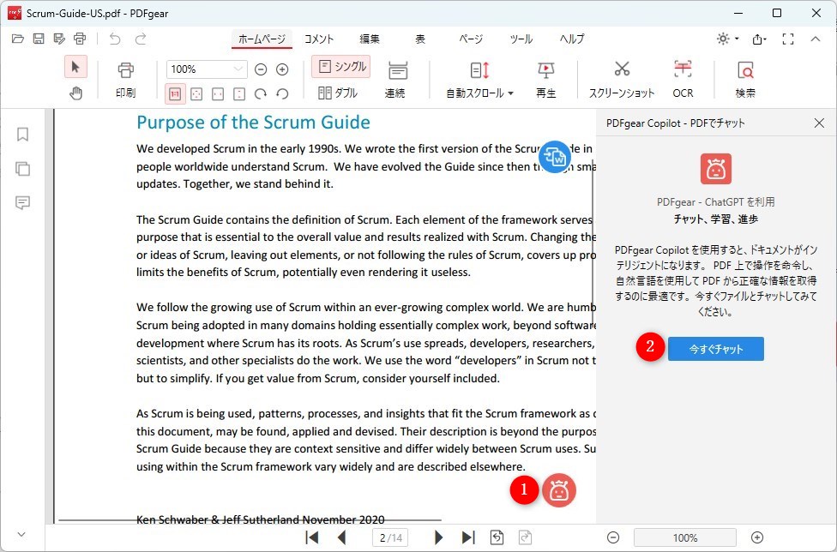Viewport: 837px width, 552px height.
Task: Go to the next page arrow
Action: [x=438, y=537]
